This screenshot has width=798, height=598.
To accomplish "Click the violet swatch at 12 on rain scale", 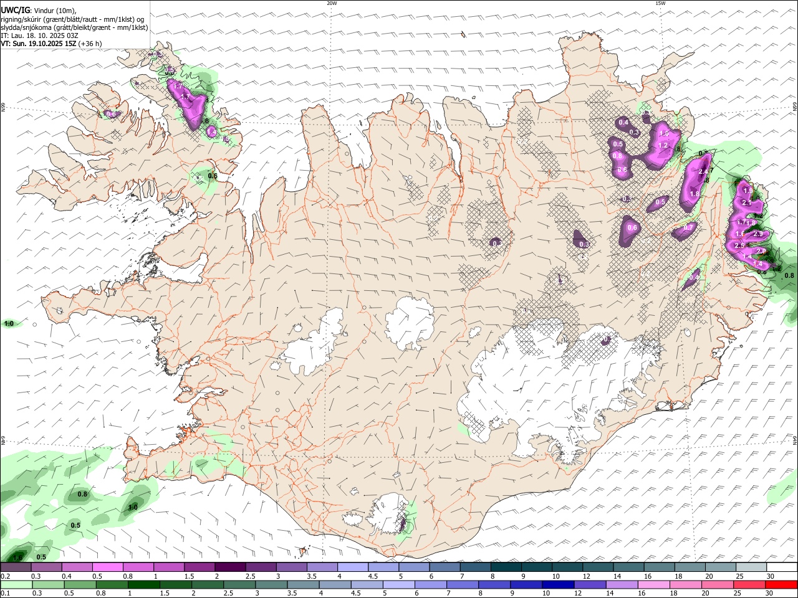I will tap(590, 585).
